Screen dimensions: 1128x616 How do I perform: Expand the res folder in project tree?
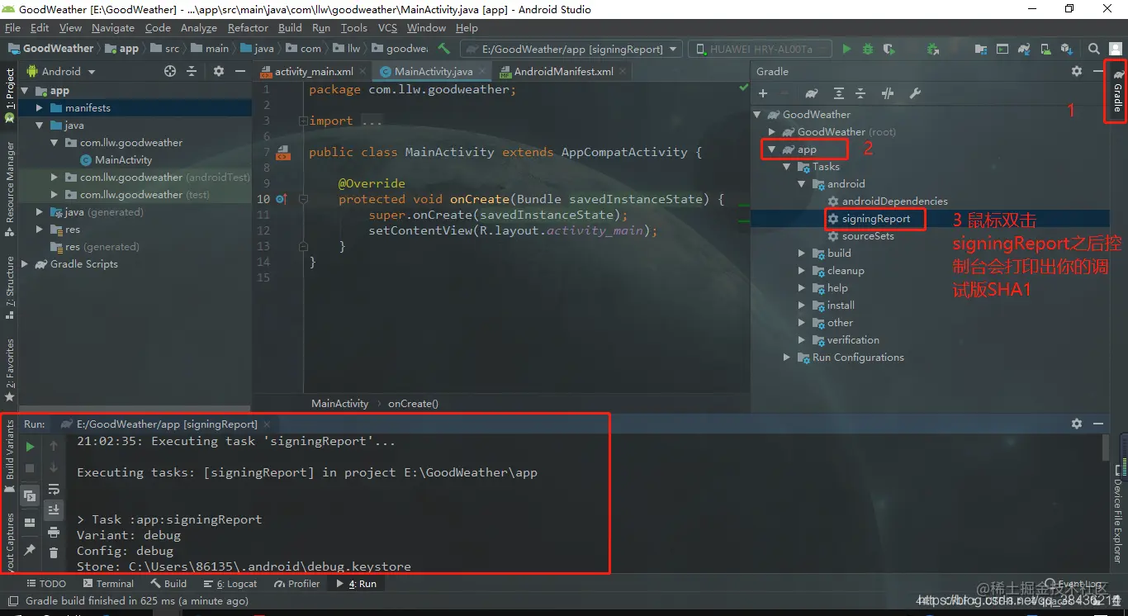click(39, 230)
